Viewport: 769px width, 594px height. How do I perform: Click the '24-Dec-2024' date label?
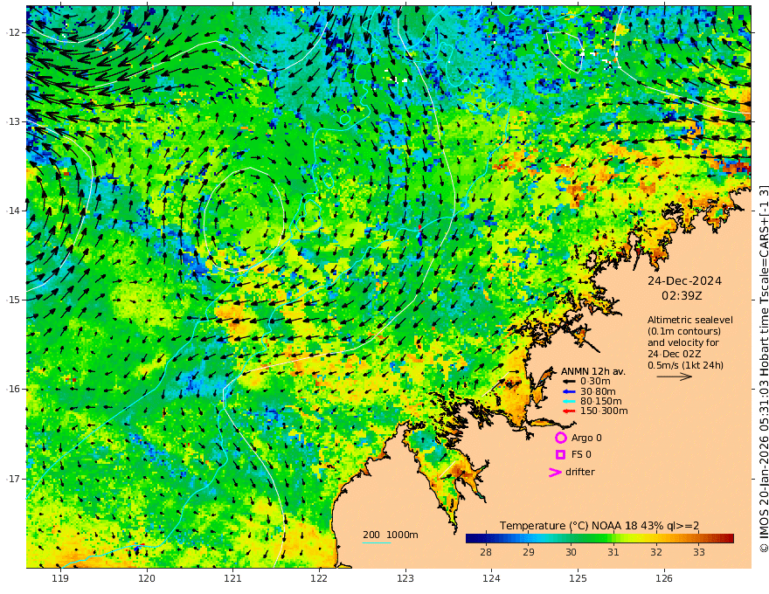pos(684,280)
